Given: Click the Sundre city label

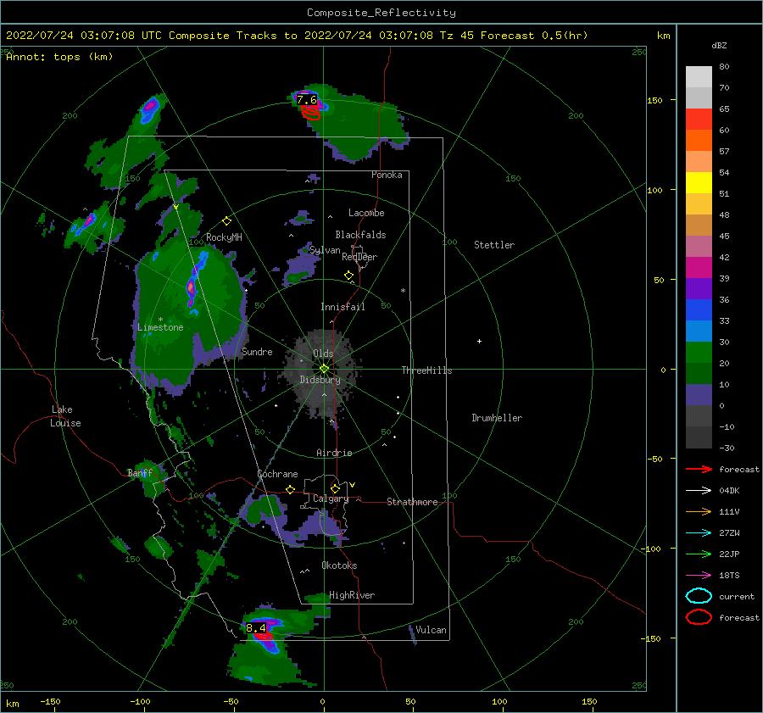Looking at the screenshot, I should 257,351.
